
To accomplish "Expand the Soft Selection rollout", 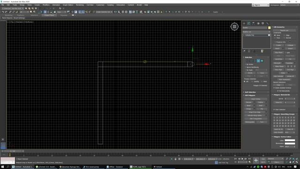I will coord(250,92).
